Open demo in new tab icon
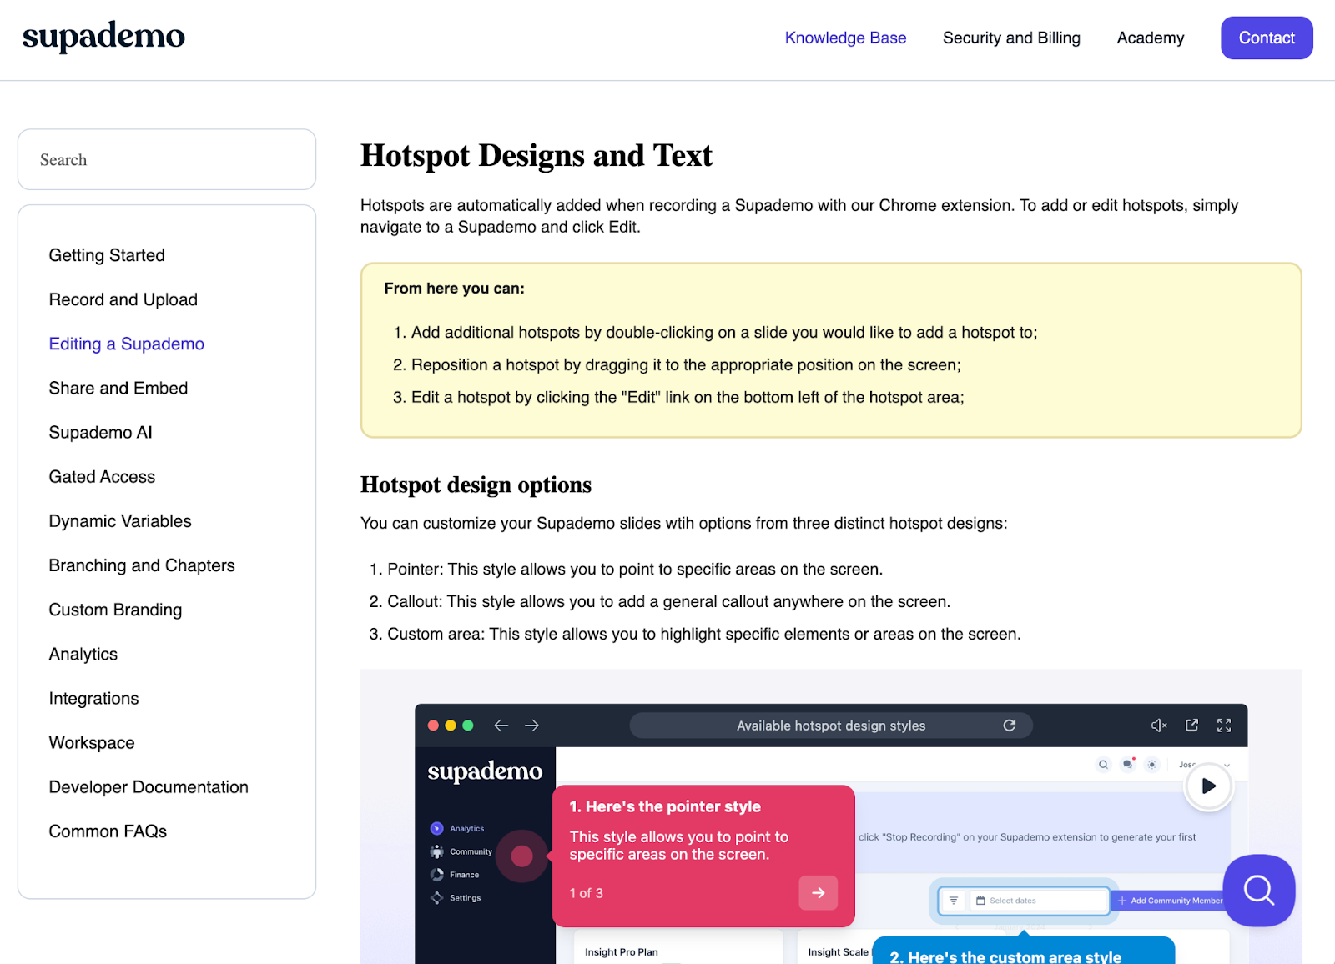Screen dimensions: 1335x964 pos(1191,726)
